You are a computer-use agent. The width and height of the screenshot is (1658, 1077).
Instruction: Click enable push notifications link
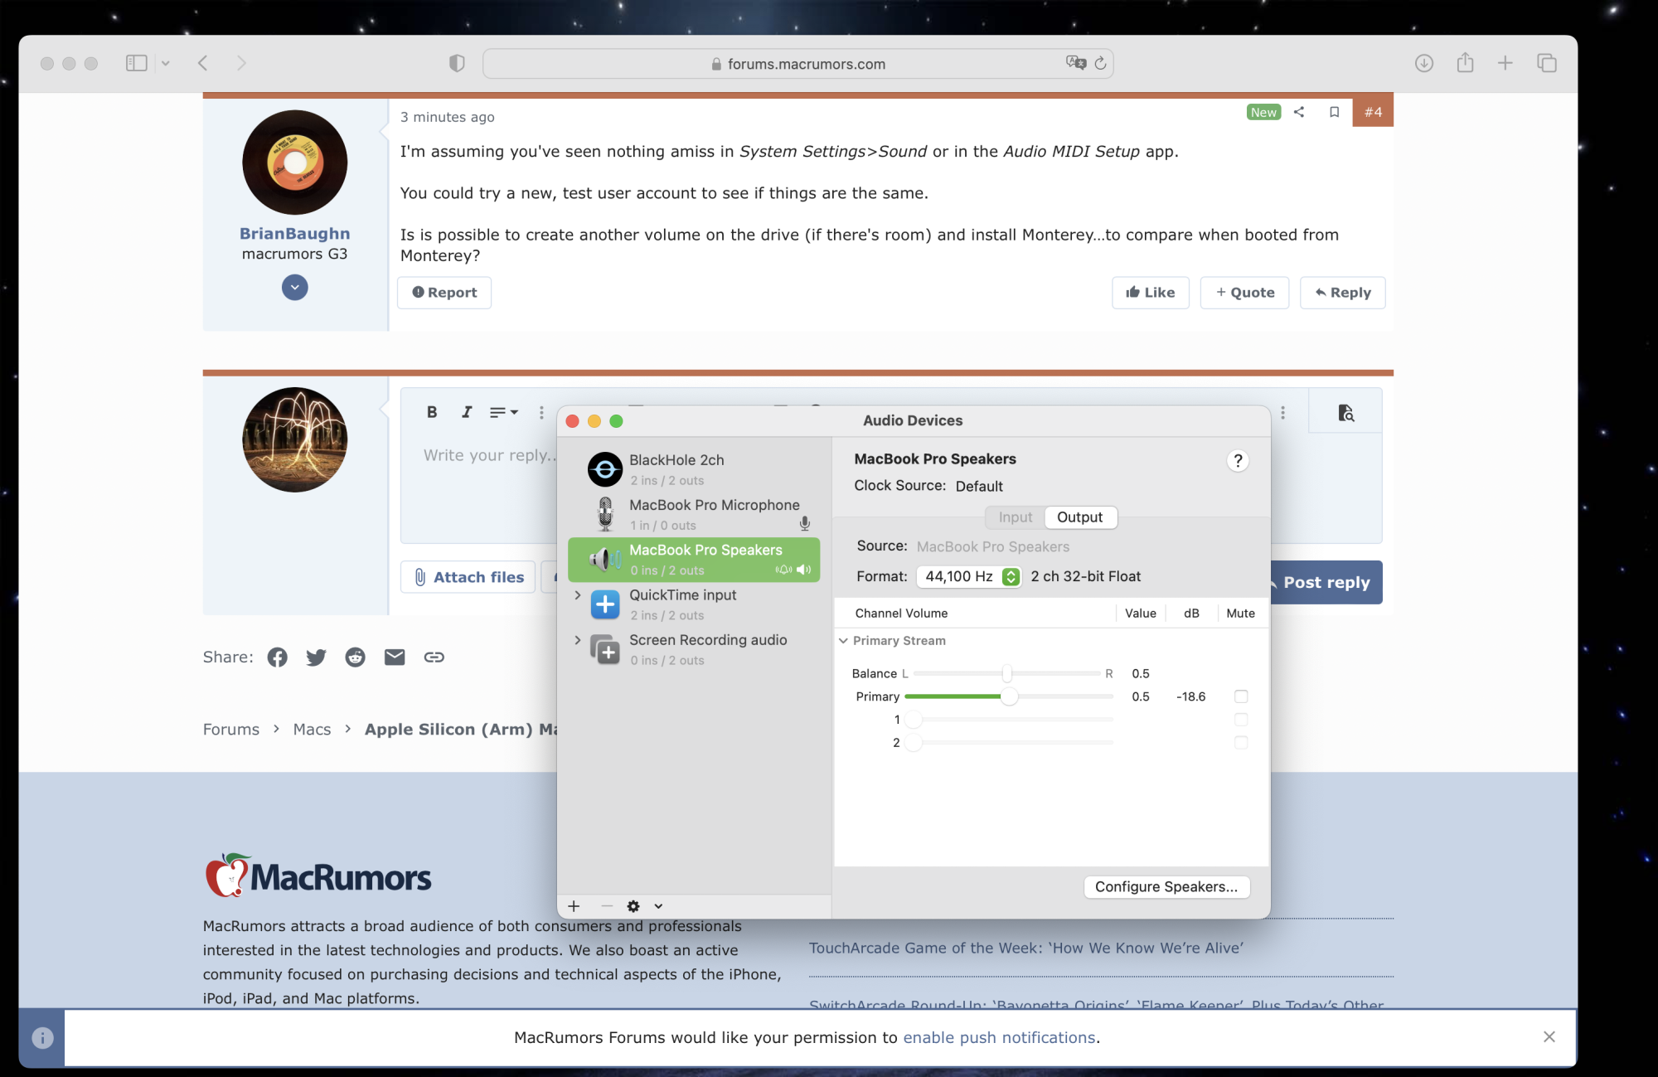tap(999, 1038)
